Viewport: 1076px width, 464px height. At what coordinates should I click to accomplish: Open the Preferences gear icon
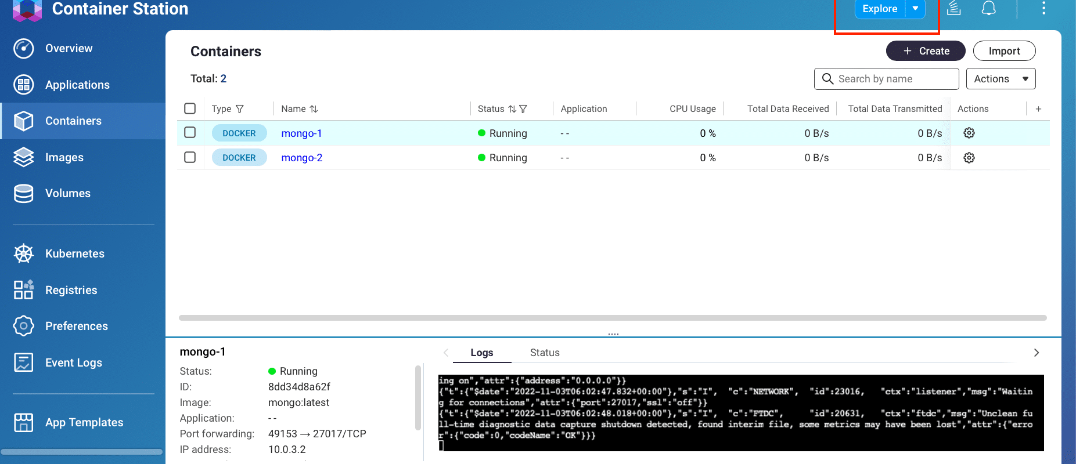pos(24,326)
